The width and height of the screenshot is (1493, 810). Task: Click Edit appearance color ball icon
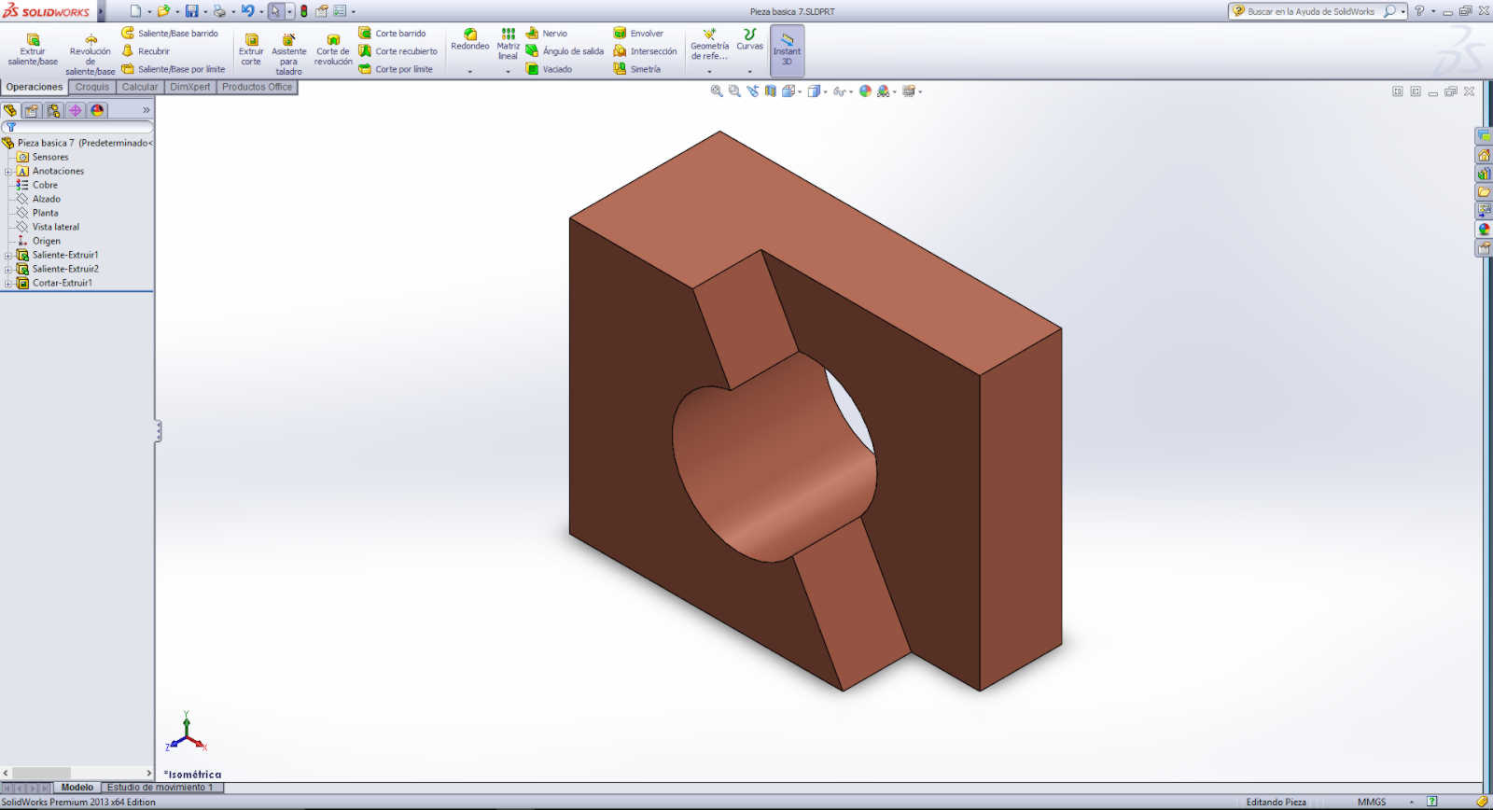(865, 91)
